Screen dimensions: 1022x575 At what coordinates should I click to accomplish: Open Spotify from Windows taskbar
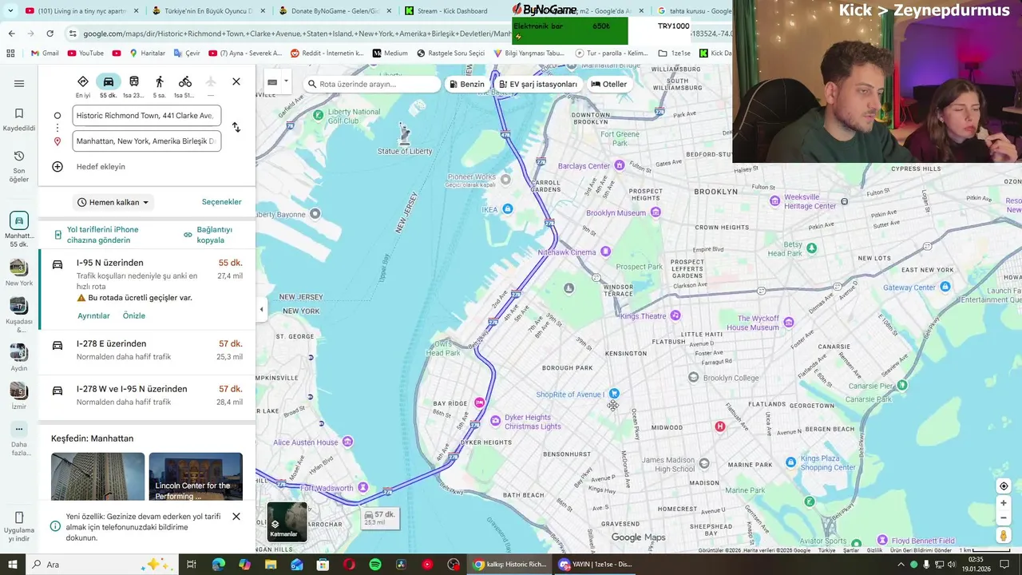pyautogui.click(x=375, y=565)
